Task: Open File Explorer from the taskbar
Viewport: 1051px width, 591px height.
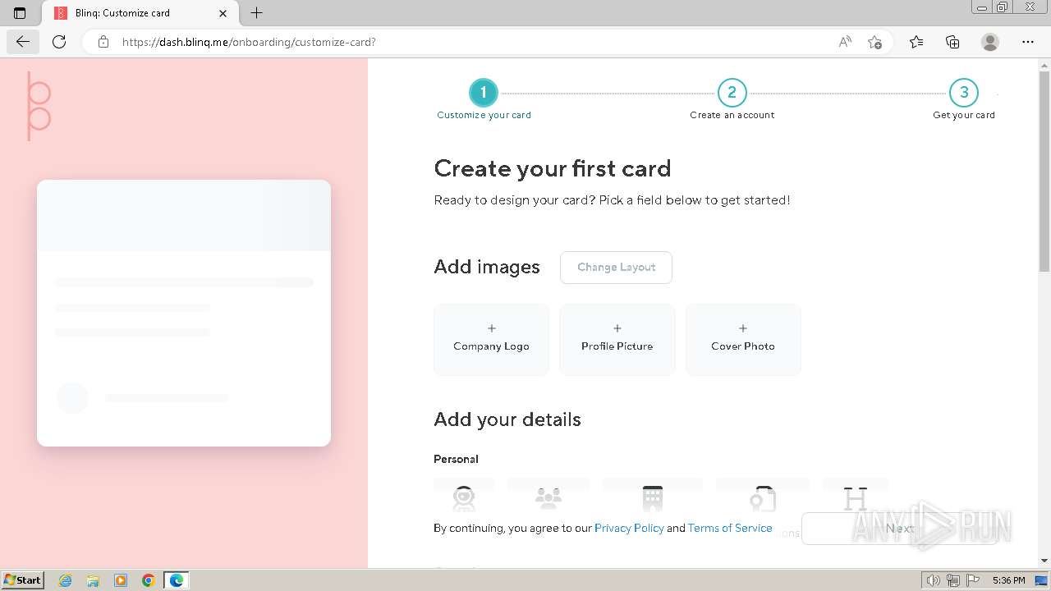Action: [93, 580]
